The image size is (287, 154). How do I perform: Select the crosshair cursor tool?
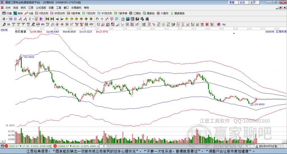tap(102, 19)
